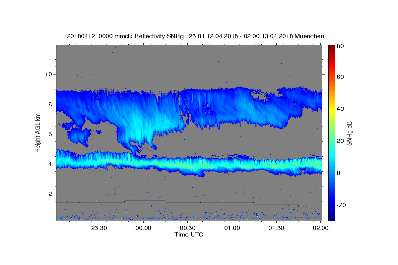This screenshot has height=265, width=398.
Task: Click the 01:30 time tick label
Action: click(276, 228)
